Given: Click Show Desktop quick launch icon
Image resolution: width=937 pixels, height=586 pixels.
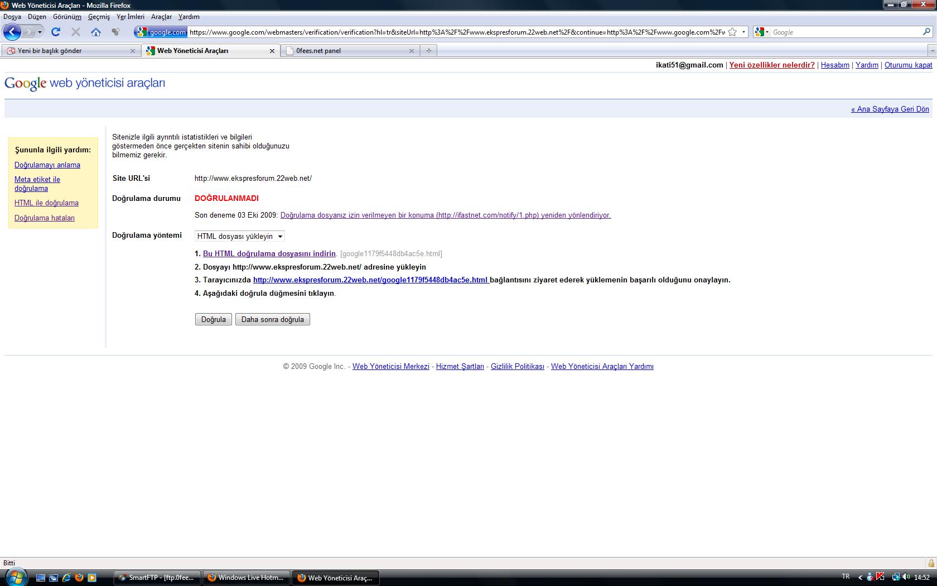Looking at the screenshot, I should tap(41, 578).
